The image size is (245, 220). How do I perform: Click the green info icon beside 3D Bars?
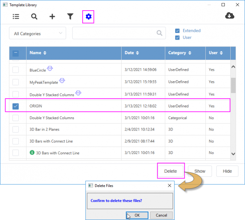pos(32,153)
